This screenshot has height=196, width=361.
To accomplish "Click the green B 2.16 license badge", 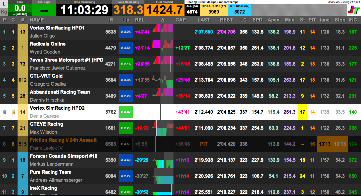I will (x=126, y=64).
